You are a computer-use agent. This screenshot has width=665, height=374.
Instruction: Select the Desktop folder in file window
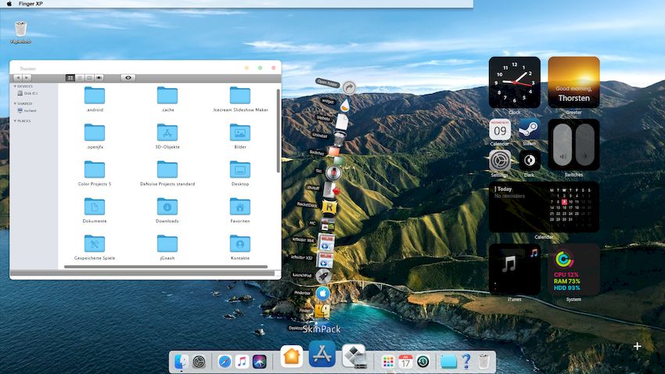[240, 173]
